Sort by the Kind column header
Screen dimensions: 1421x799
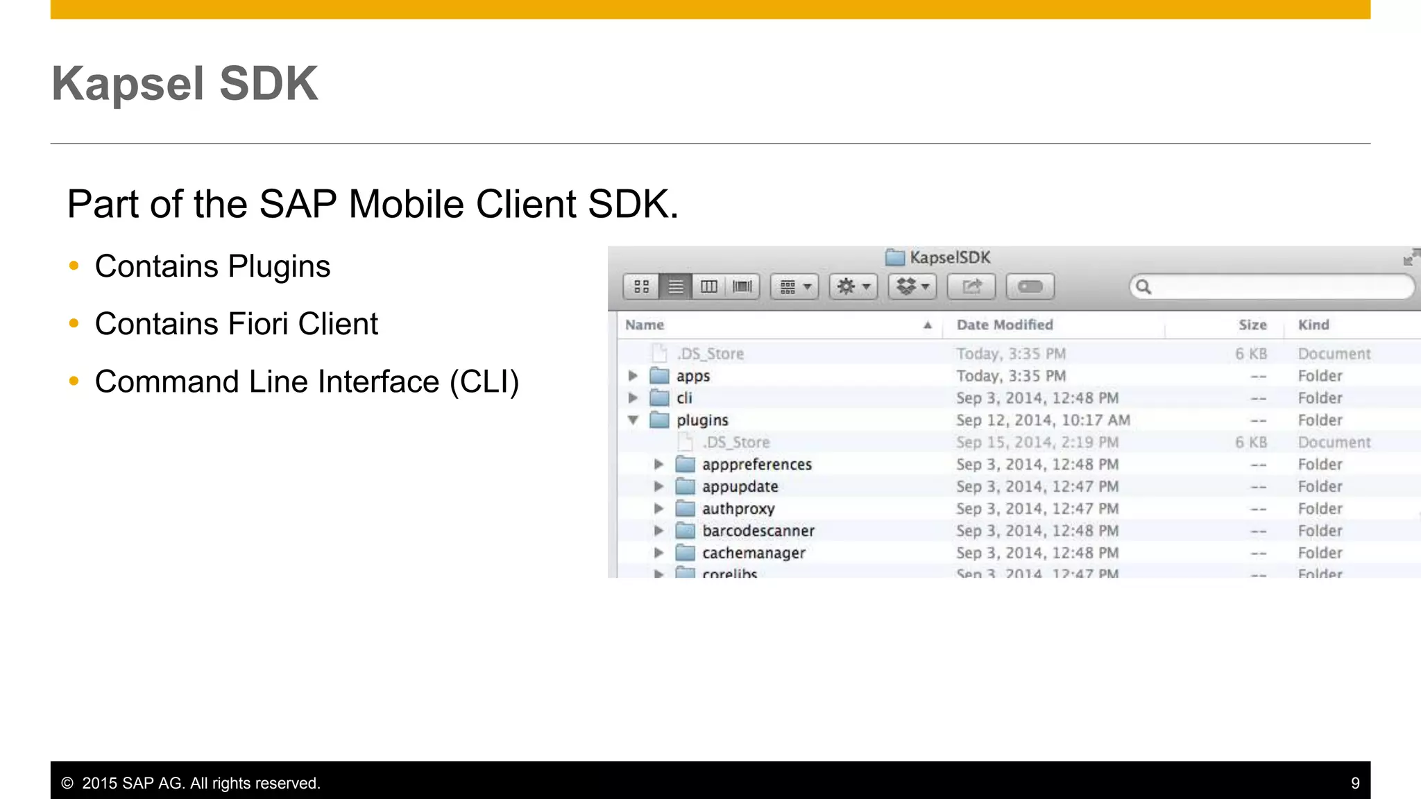pos(1313,325)
